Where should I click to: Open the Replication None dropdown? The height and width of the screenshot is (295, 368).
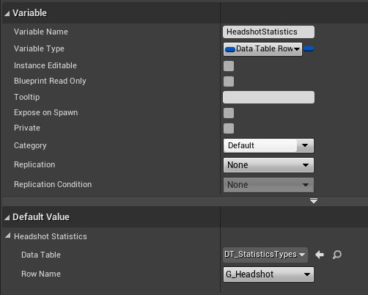coord(268,165)
